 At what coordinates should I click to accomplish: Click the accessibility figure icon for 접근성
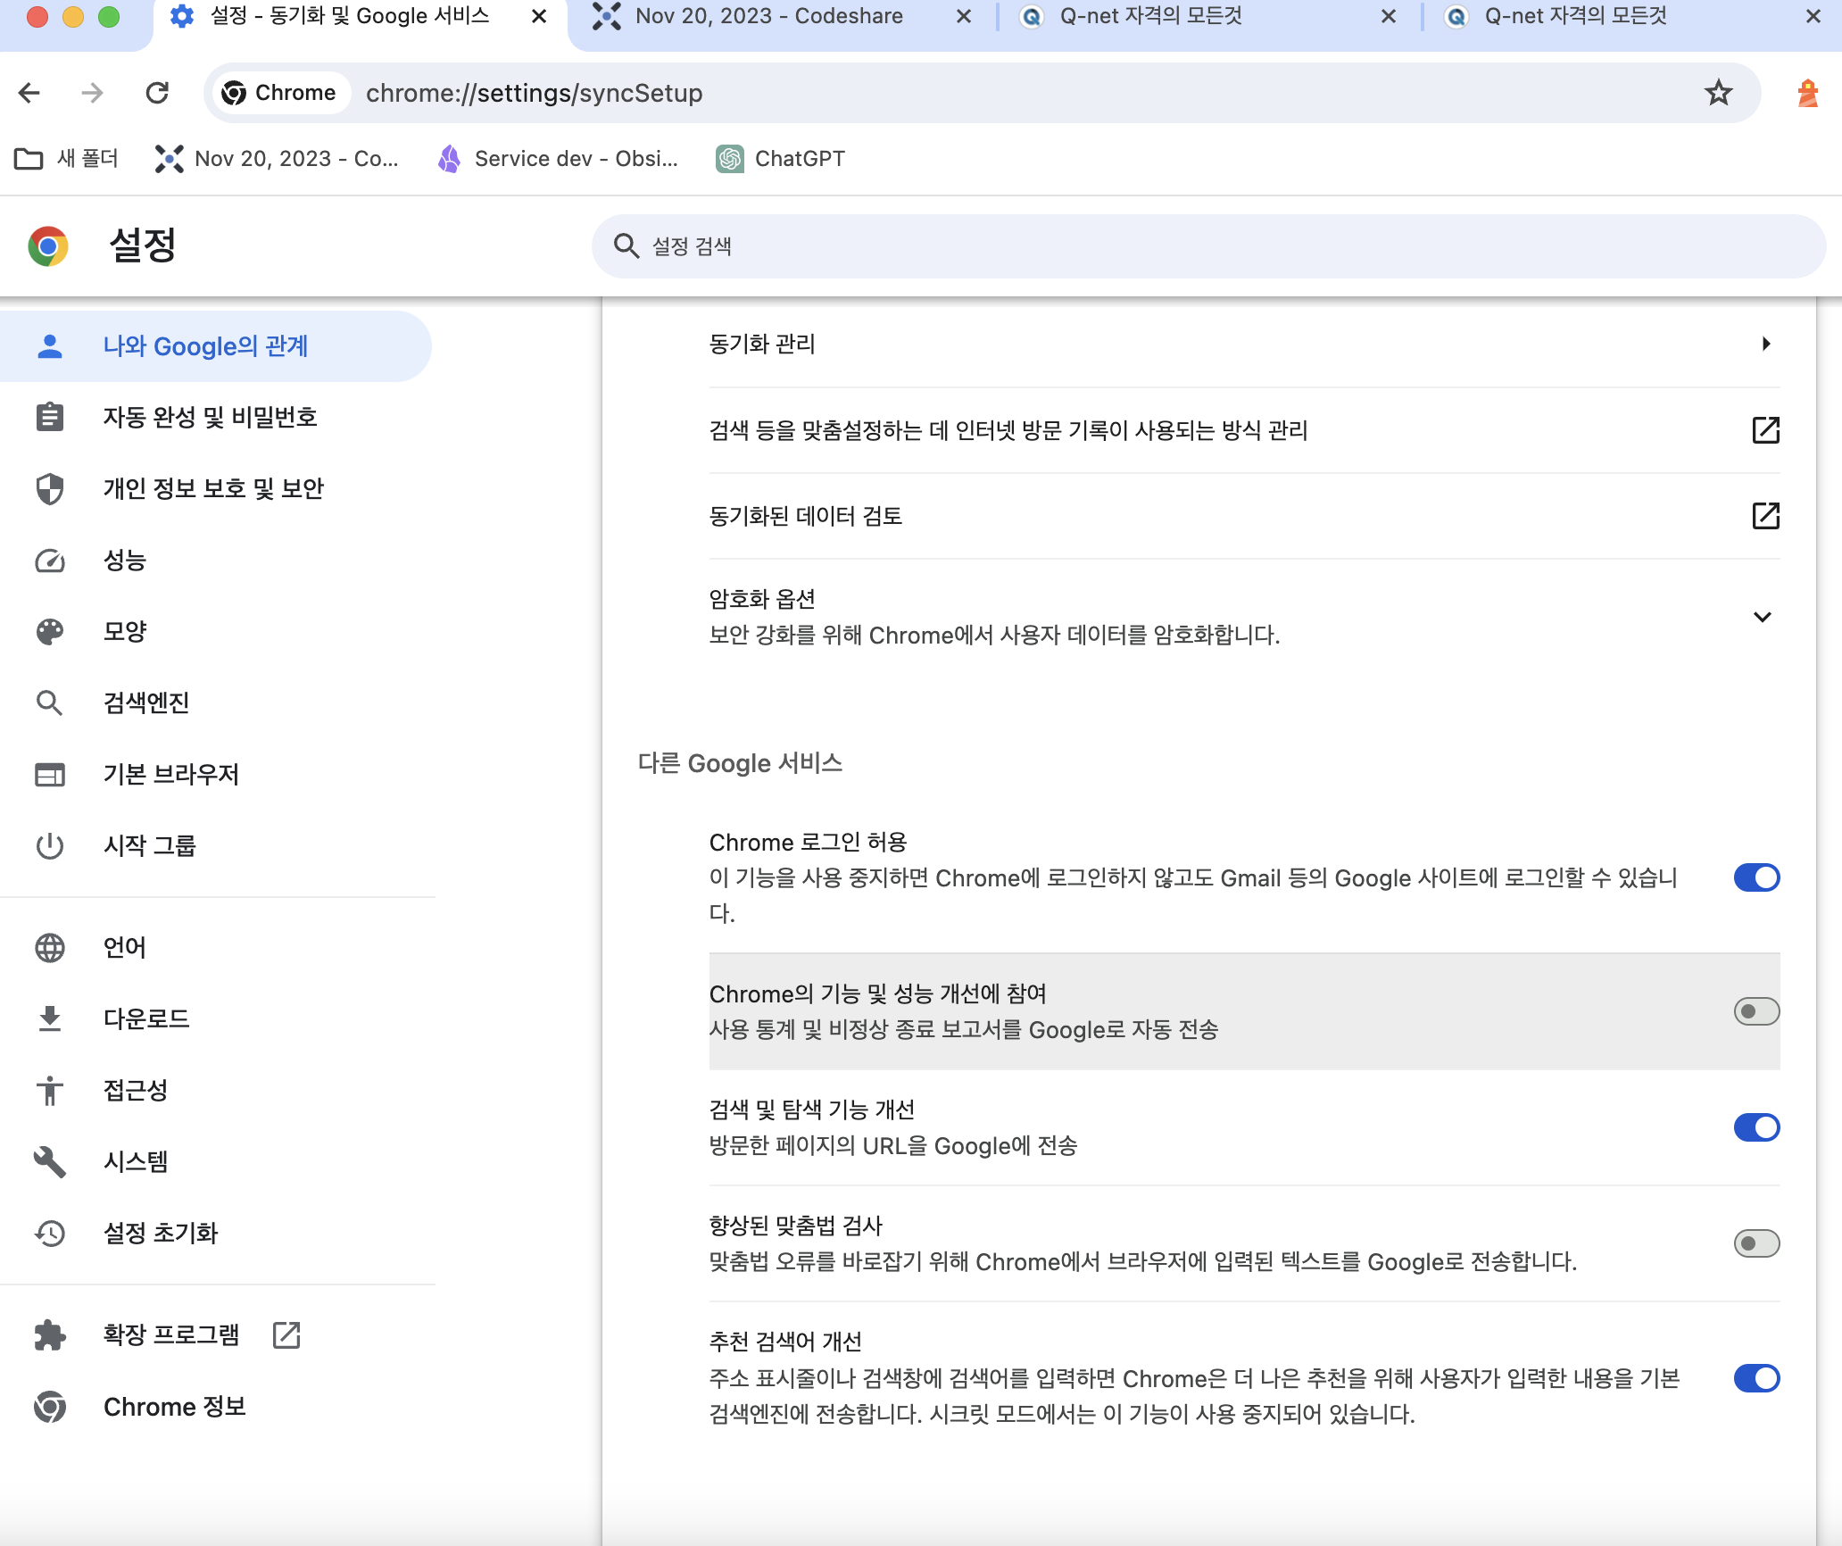(x=50, y=1090)
